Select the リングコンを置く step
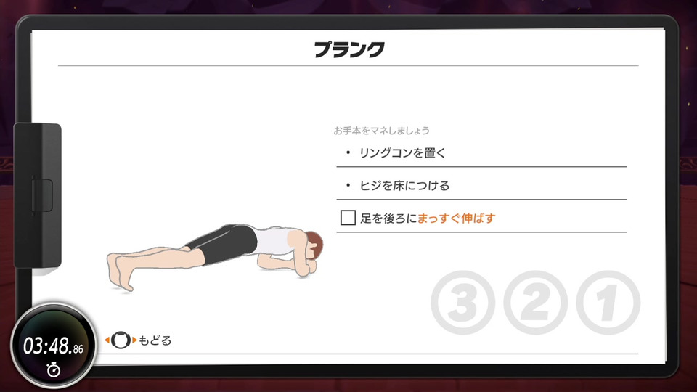The width and height of the screenshot is (697, 392). point(481,153)
